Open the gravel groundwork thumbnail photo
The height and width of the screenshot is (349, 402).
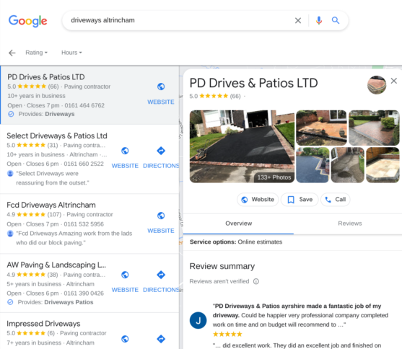(347, 165)
